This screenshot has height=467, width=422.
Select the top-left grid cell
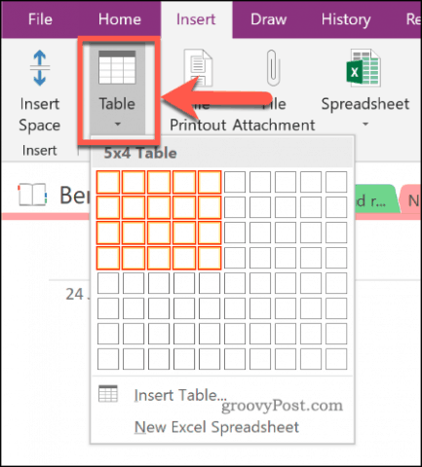tap(108, 182)
